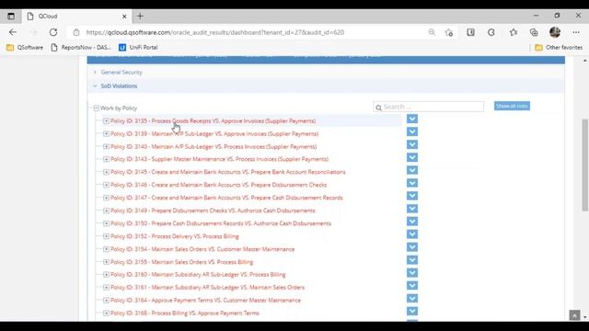Expand Policy ID 3139 tree node

[106, 133]
